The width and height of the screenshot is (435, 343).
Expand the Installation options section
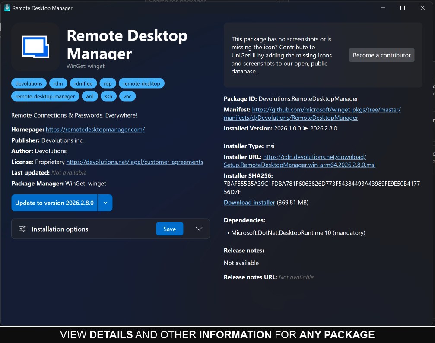pyautogui.click(x=199, y=229)
